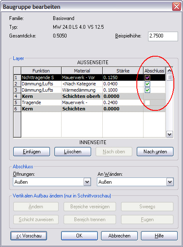Close the Baugruppe bearbeiten dialog
183x247 pixels.
pos(176,7)
